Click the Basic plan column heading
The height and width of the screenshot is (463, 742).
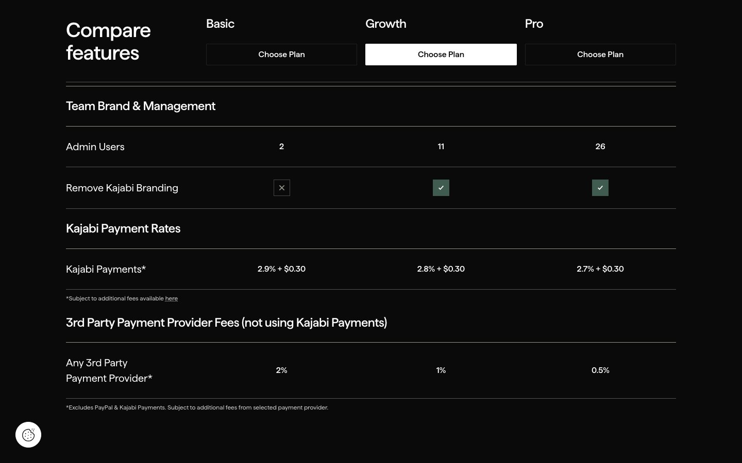click(x=220, y=24)
